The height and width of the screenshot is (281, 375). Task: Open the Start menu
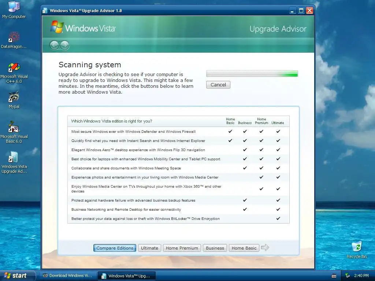pos(18,276)
